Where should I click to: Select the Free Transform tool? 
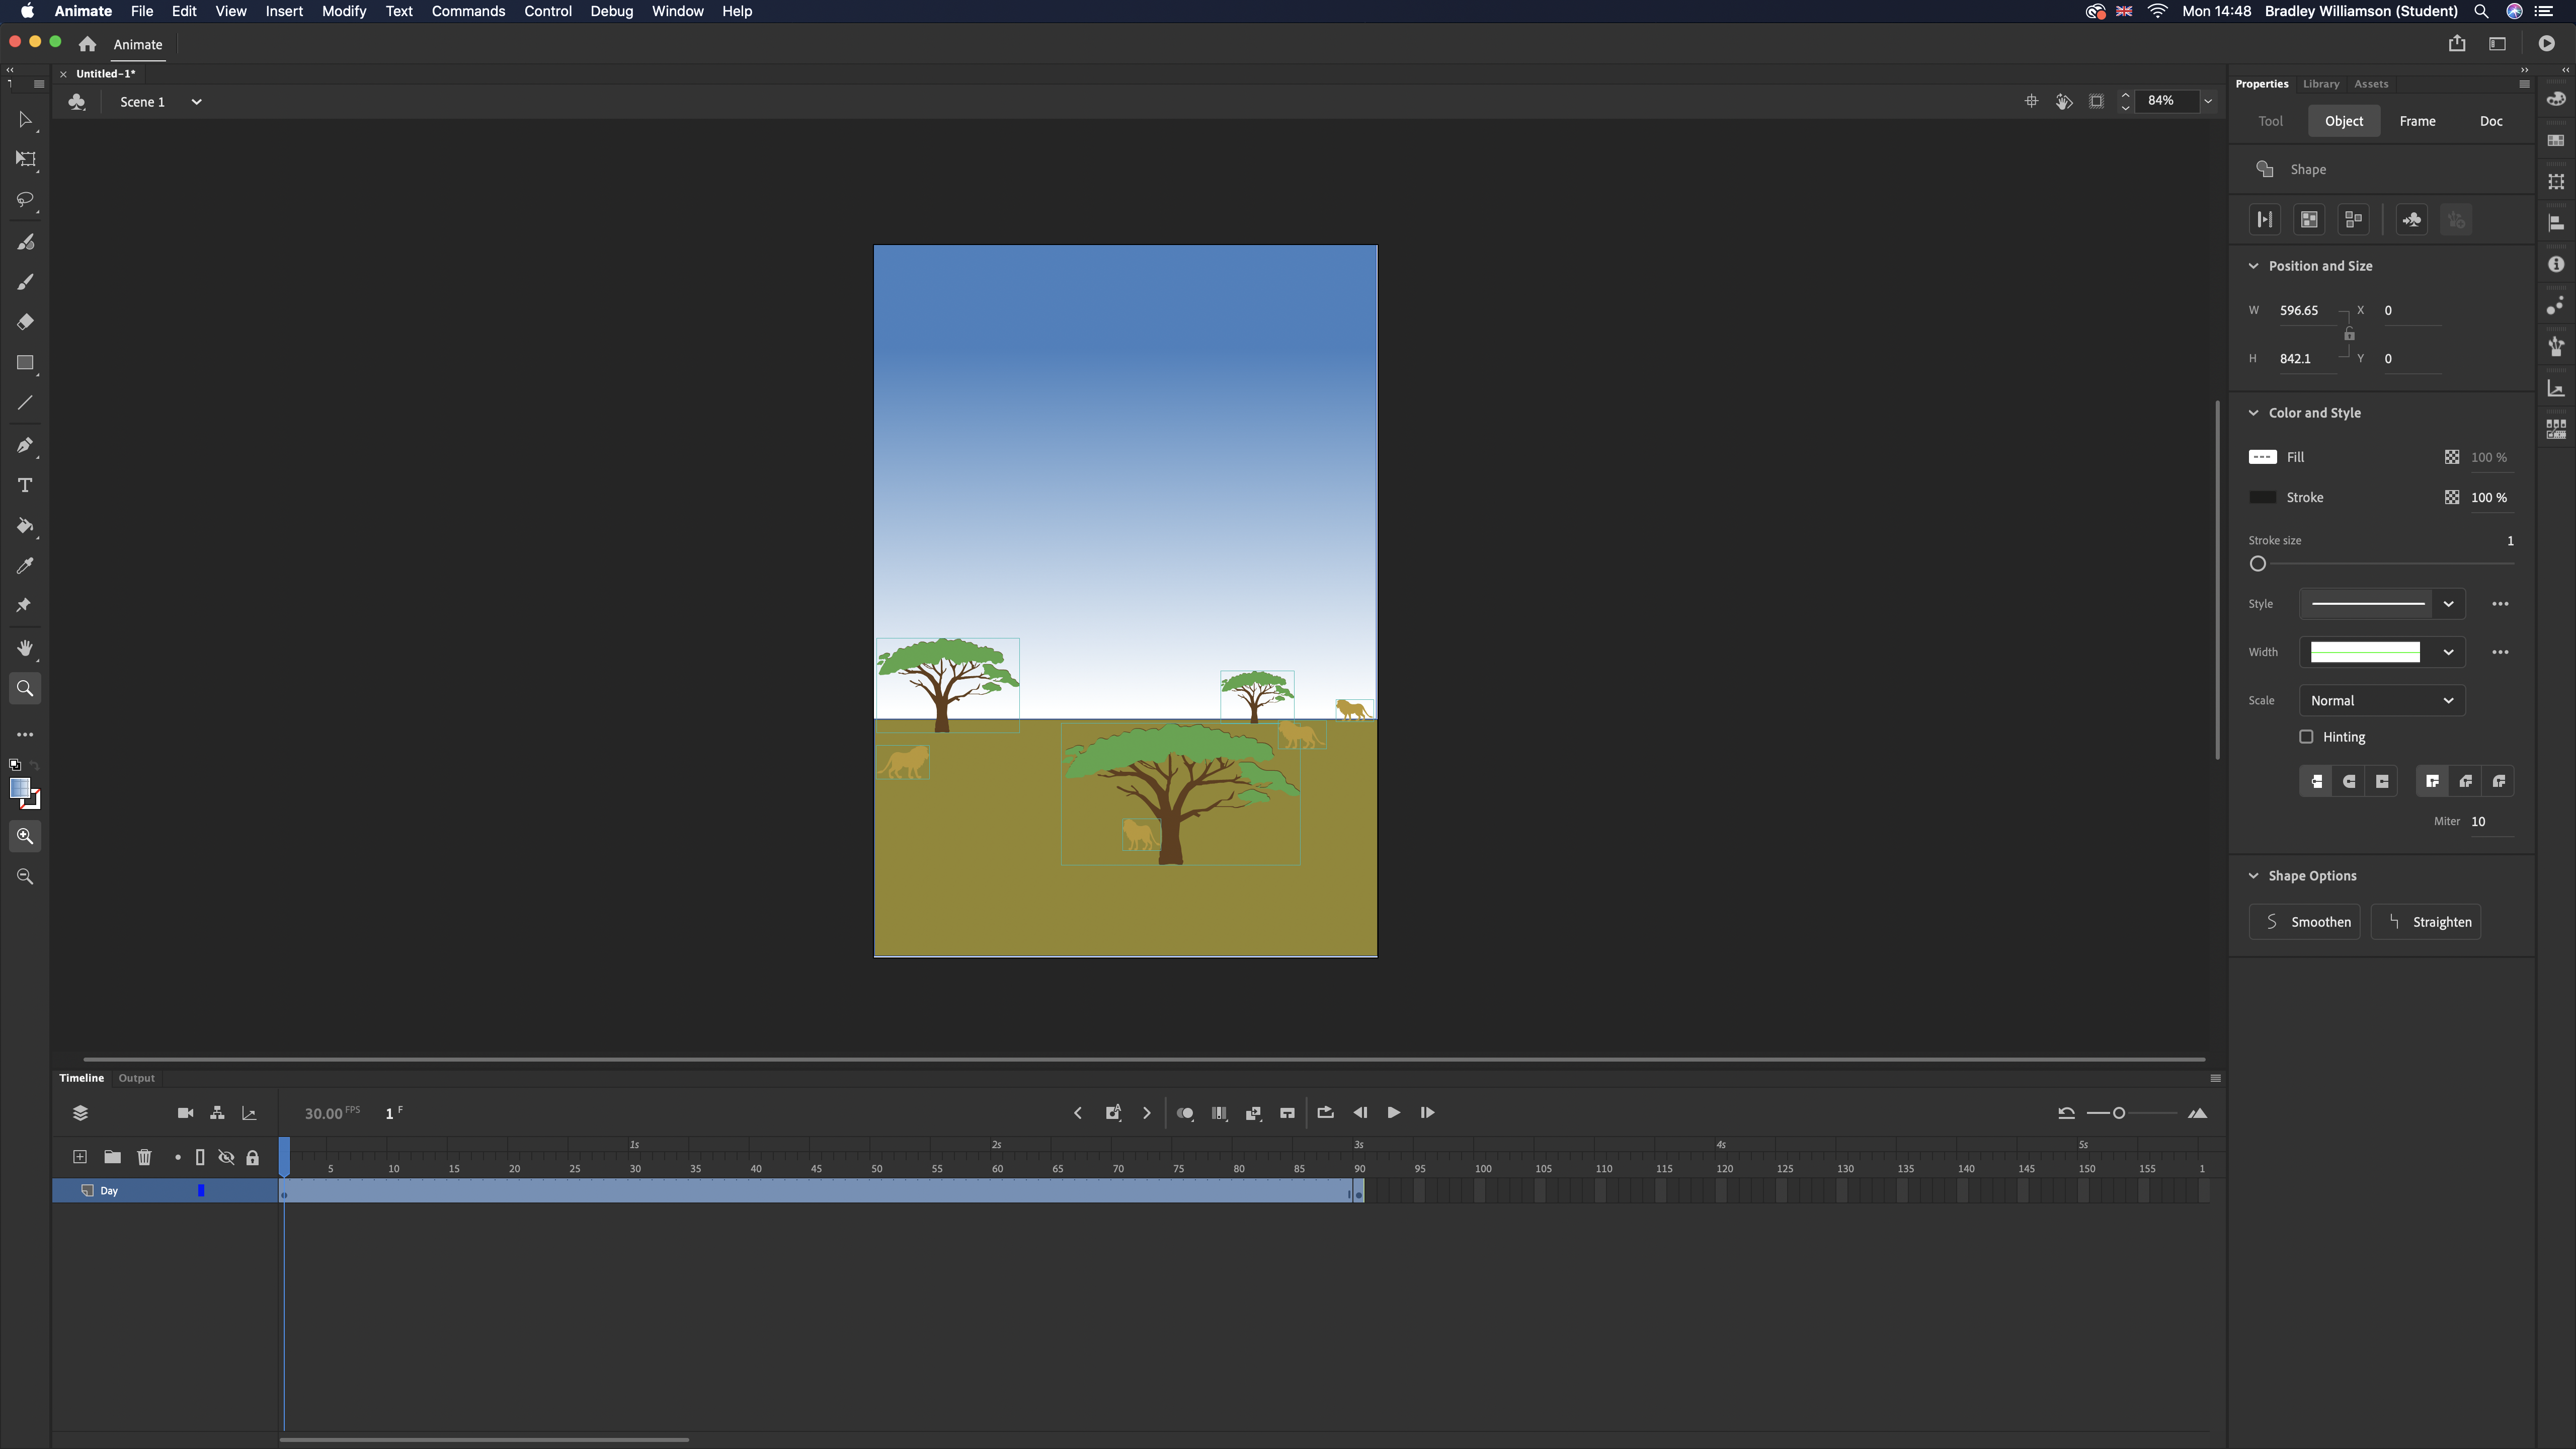(25, 160)
